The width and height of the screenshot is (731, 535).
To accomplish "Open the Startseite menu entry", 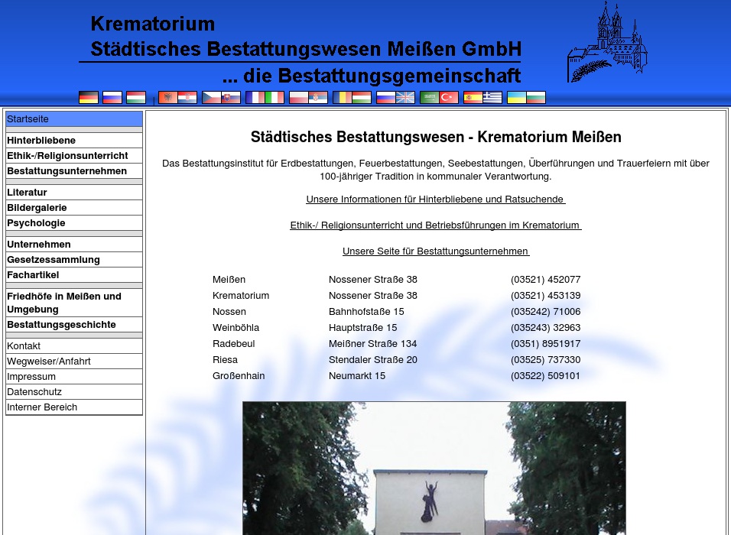I will [x=28, y=118].
